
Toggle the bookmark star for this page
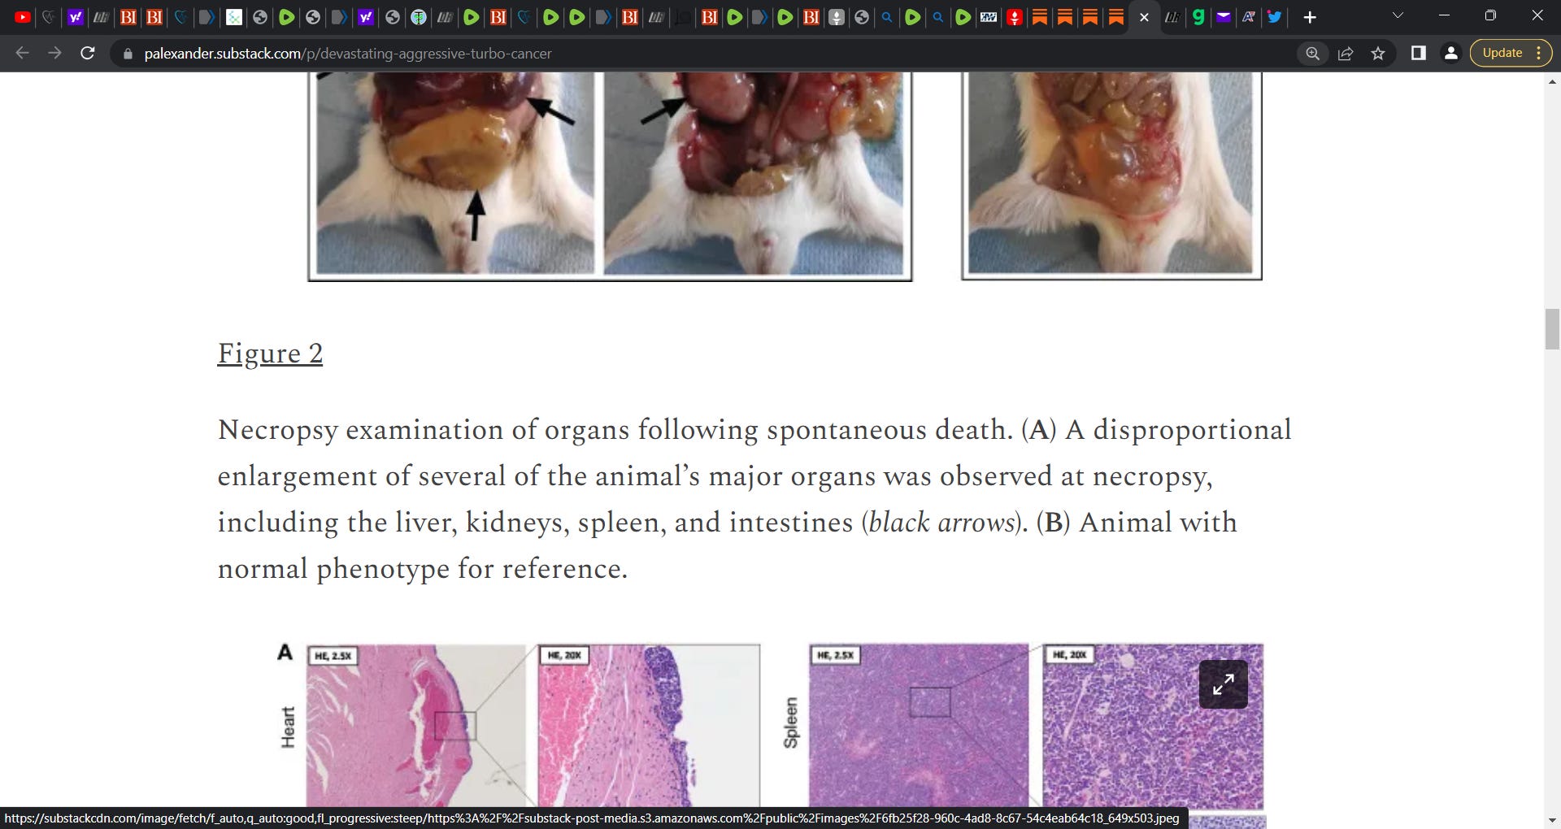(x=1379, y=53)
